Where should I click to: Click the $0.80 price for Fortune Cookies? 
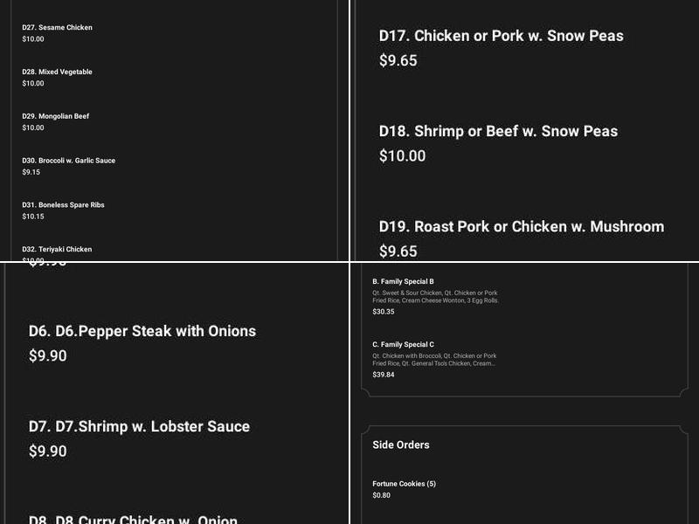pyautogui.click(x=381, y=494)
